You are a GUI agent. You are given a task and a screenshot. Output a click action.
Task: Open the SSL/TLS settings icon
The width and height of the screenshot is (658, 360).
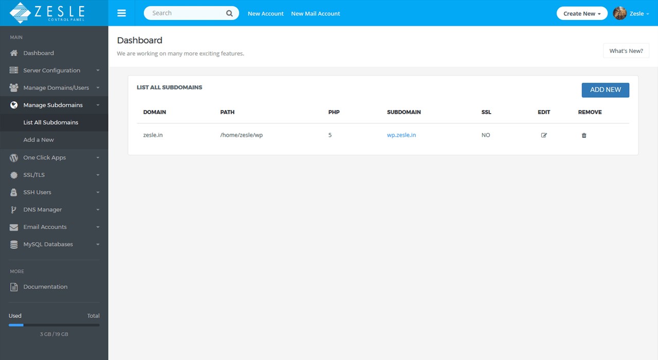click(x=13, y=175)
